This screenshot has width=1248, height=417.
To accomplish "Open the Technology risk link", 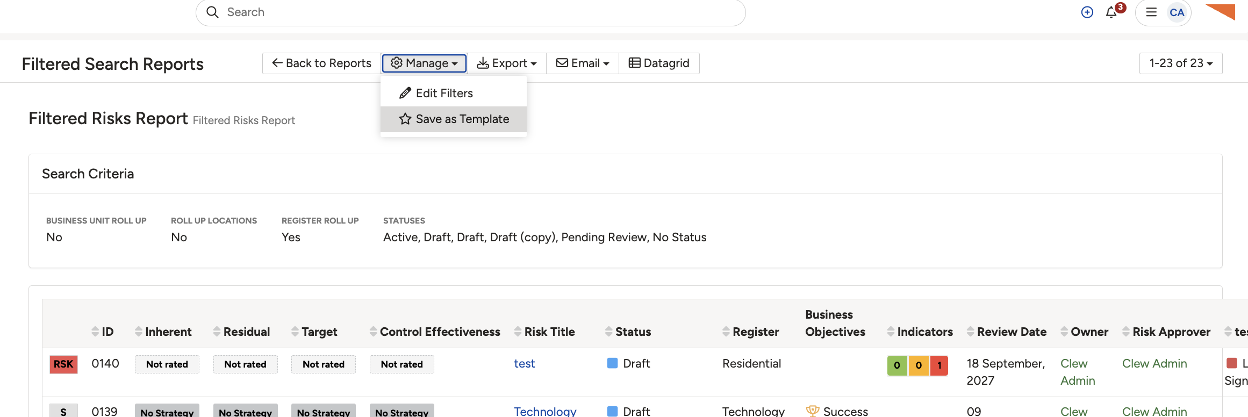I will coord(545,411).
